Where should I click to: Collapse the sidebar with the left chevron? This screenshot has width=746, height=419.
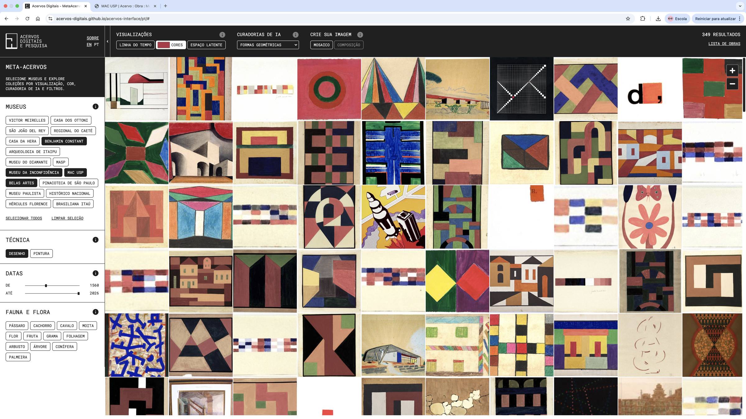108,41
